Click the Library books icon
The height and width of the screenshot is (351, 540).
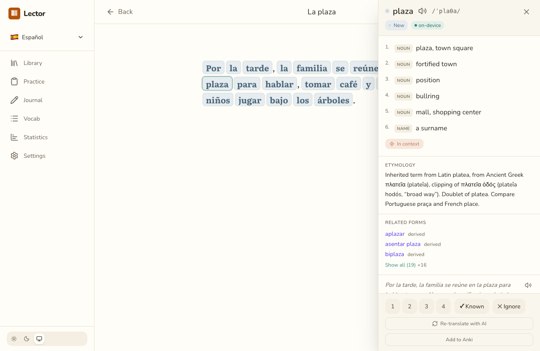click(x=14, y=63)
